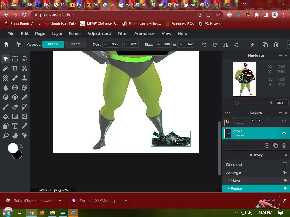290x217 pixels.
Task: Choose the Clone stamp tool
Action: 24,78
